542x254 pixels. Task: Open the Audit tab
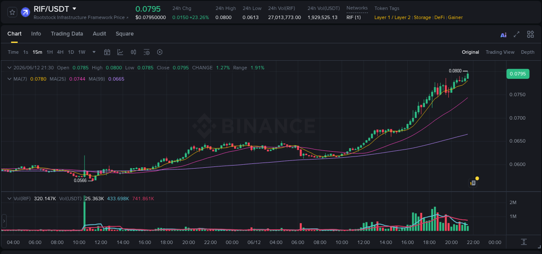[99, 34]
